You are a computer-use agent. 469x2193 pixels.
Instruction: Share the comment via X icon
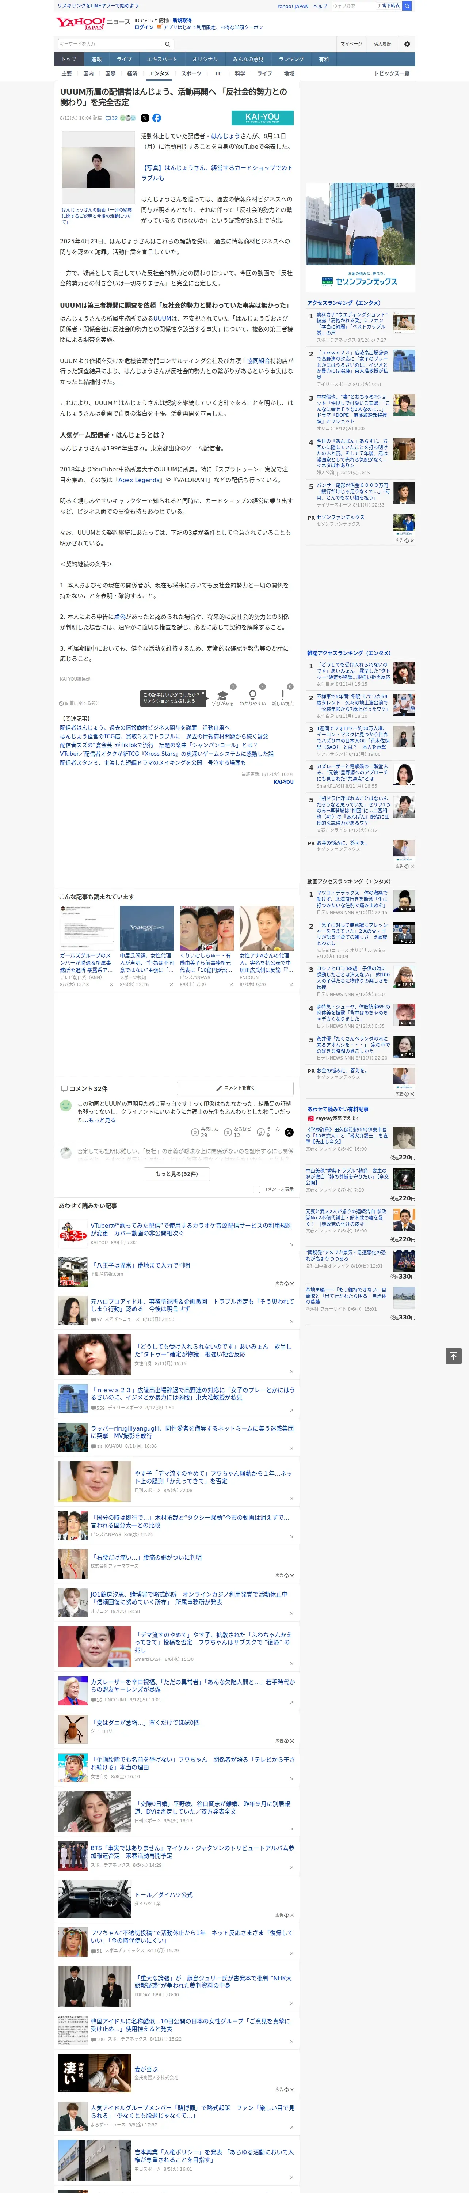tap(289, 1132)
